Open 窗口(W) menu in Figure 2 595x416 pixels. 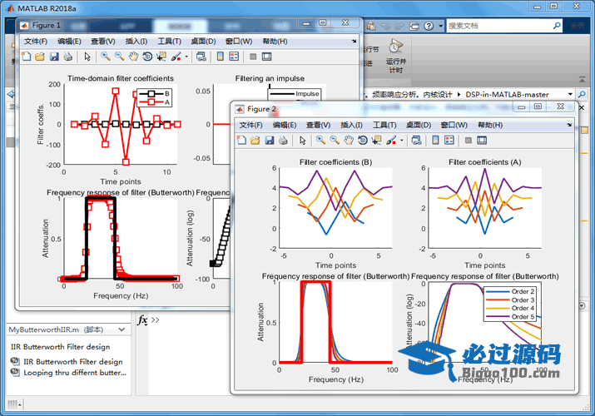click(454, 125)
